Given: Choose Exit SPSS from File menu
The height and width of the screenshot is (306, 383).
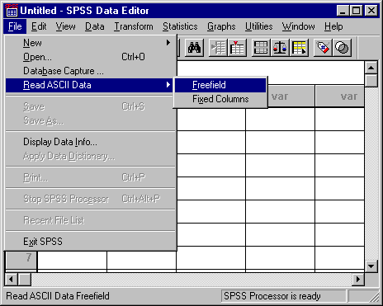Looking at the screenshot, I should pyautogui.click(x=91, y=242).
